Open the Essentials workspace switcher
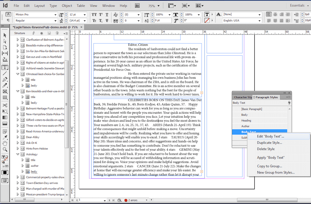The image size is (311, 204). [x=299, y=6]
